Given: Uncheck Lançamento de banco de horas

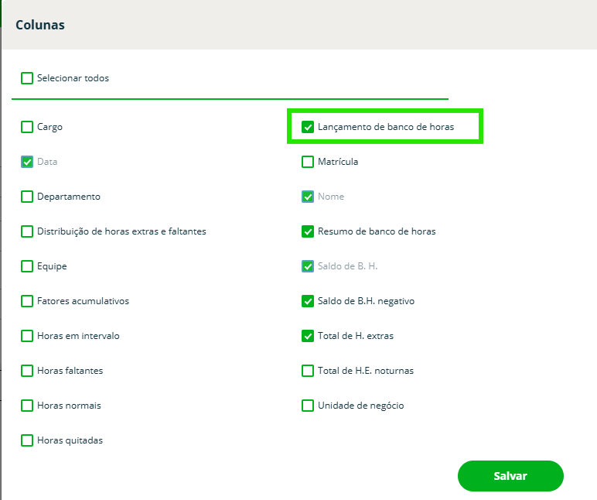Looking at the screenshot, I should tap(308, 127).
